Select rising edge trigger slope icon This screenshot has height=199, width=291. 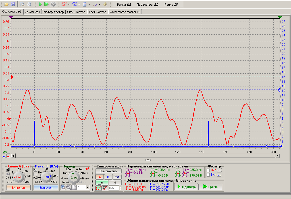point(102,183)
